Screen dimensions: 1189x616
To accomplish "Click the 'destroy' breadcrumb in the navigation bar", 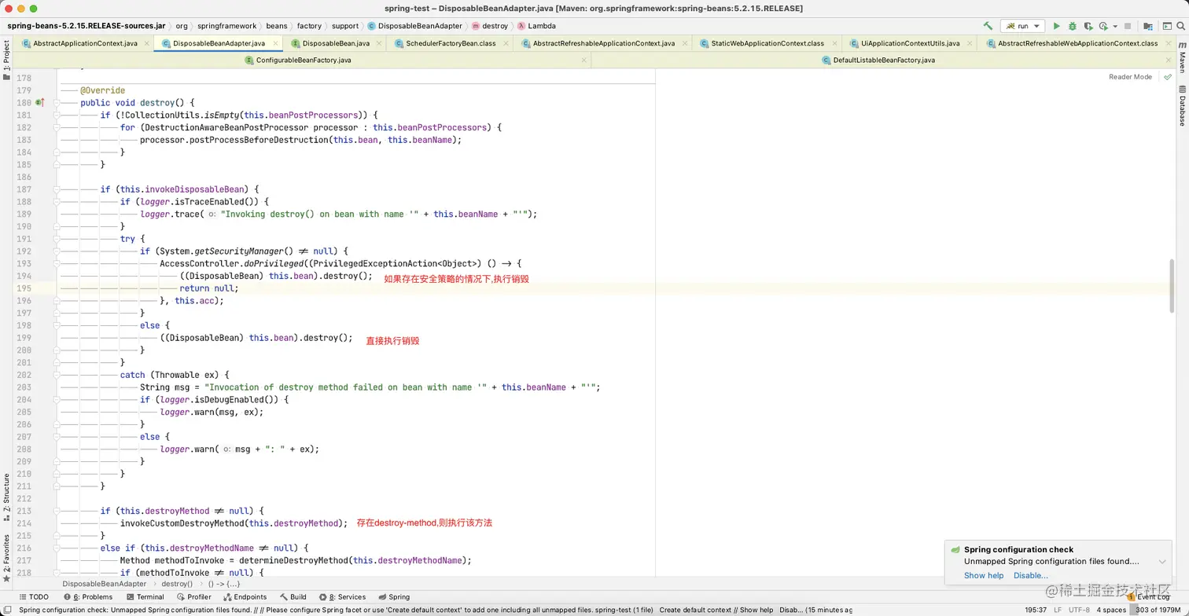I will pyautogui.click(x=489, y=26).
